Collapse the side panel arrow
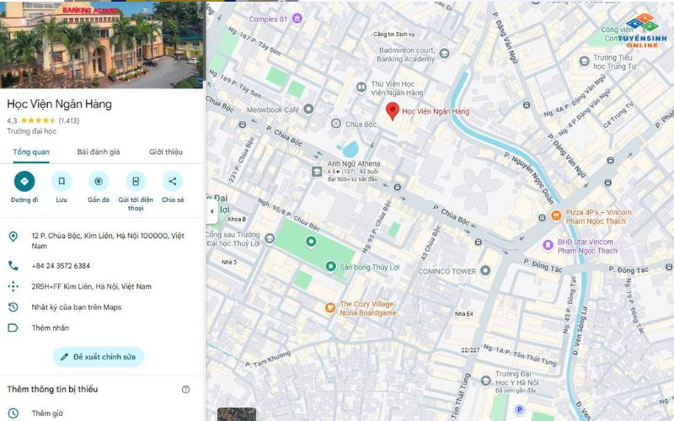This screenshot has height=421, width=674. (212, 211)
